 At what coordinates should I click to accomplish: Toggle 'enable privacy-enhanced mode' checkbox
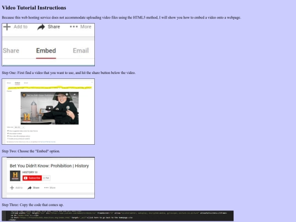pyautogui.click(x=8, y=139)
